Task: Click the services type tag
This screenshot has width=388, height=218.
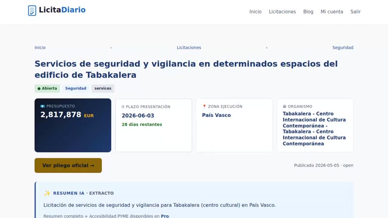Action: pos(103,88)
